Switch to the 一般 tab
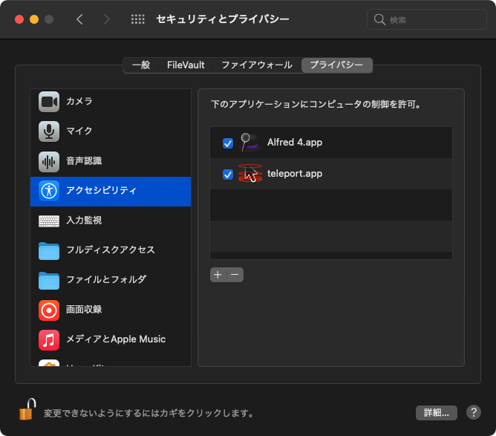 (x=141, y=65)
